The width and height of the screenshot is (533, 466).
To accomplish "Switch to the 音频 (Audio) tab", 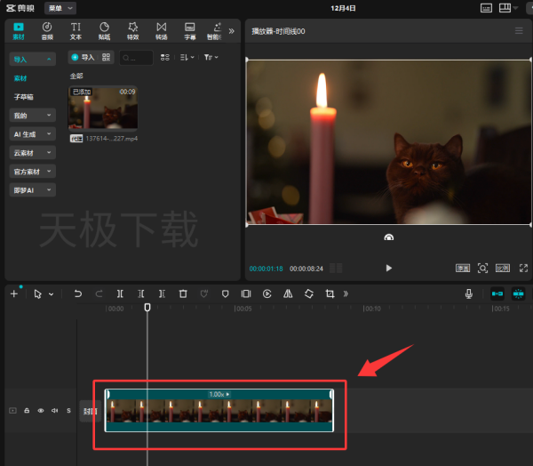I will tap(46, 31).
